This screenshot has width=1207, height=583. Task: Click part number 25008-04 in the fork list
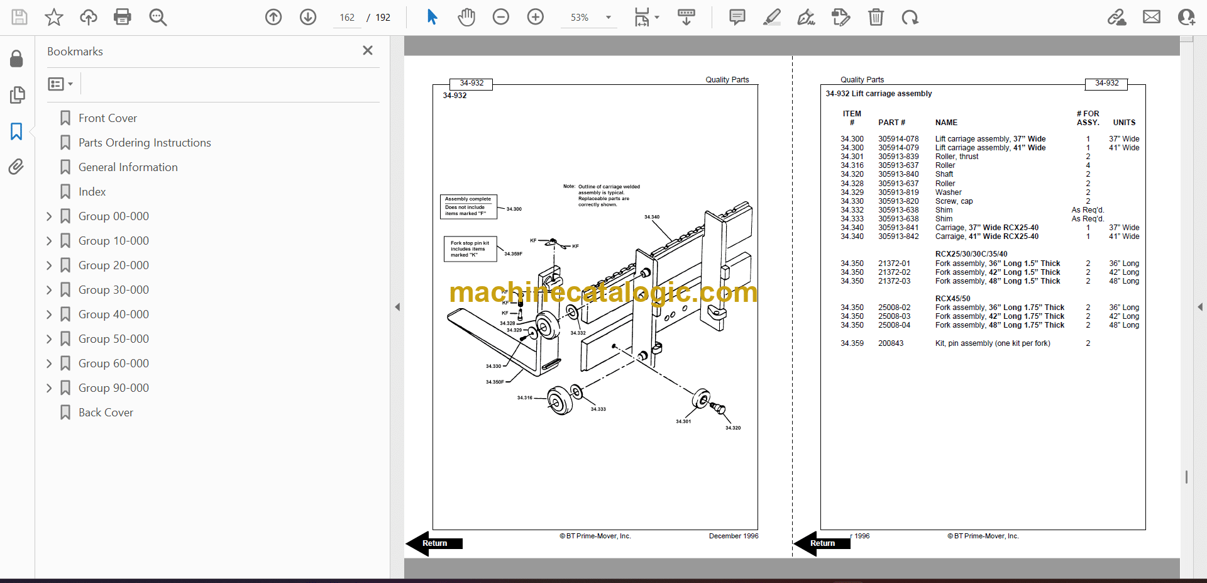point(894,325)
